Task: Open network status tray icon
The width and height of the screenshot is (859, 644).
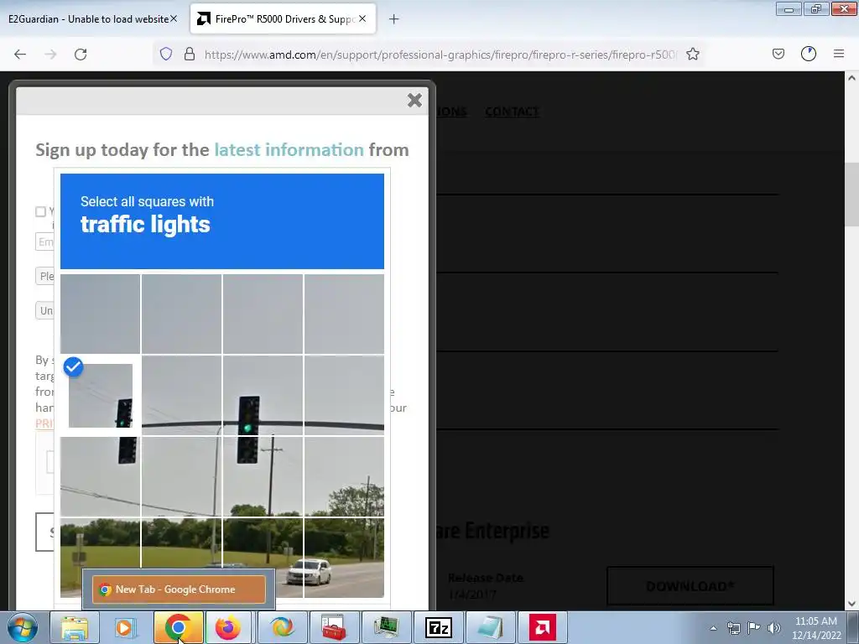Action: 733,628
